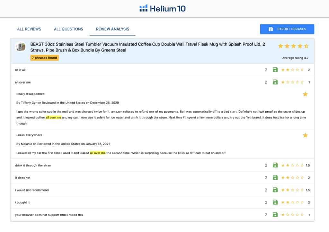
Task: Select the Review Analysis tab
Action: click(112, 29)
